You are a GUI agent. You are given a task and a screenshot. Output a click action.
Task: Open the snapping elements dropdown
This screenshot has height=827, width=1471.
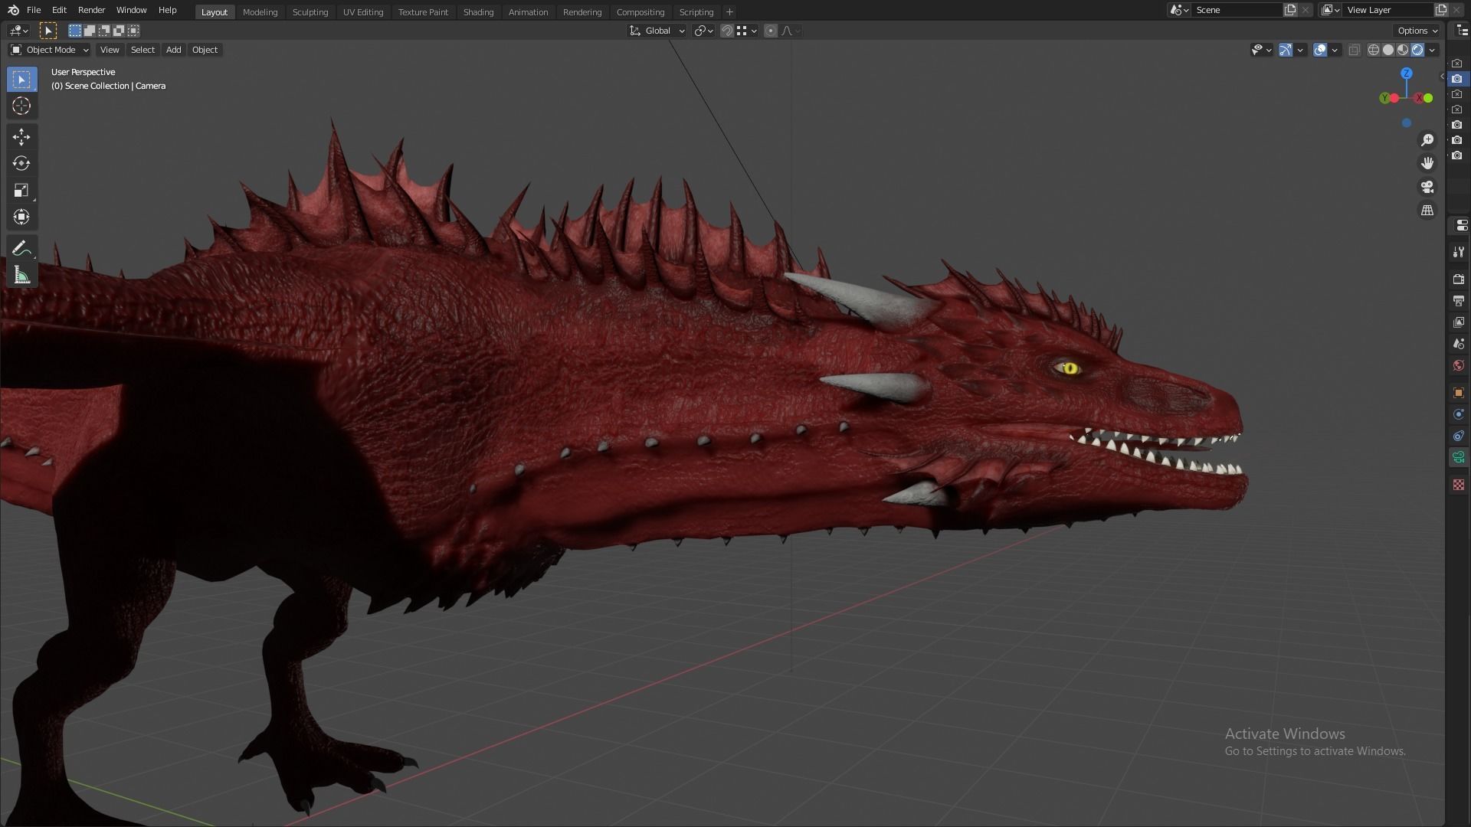pyautogui.click(x=747, y=31)
